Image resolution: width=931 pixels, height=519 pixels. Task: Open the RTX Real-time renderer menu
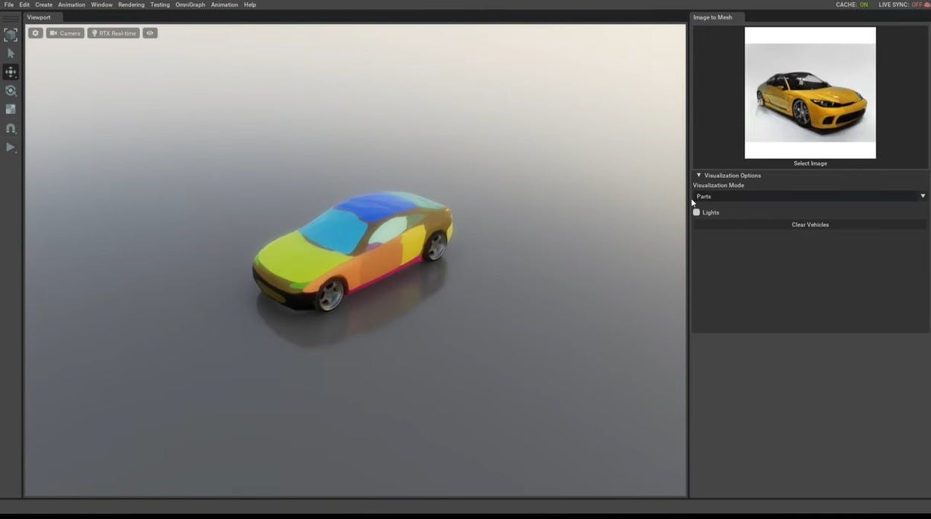[113, 34]
